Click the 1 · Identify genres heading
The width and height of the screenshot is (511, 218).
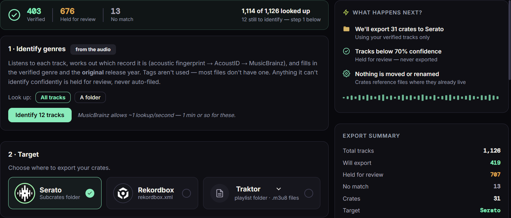37,49
